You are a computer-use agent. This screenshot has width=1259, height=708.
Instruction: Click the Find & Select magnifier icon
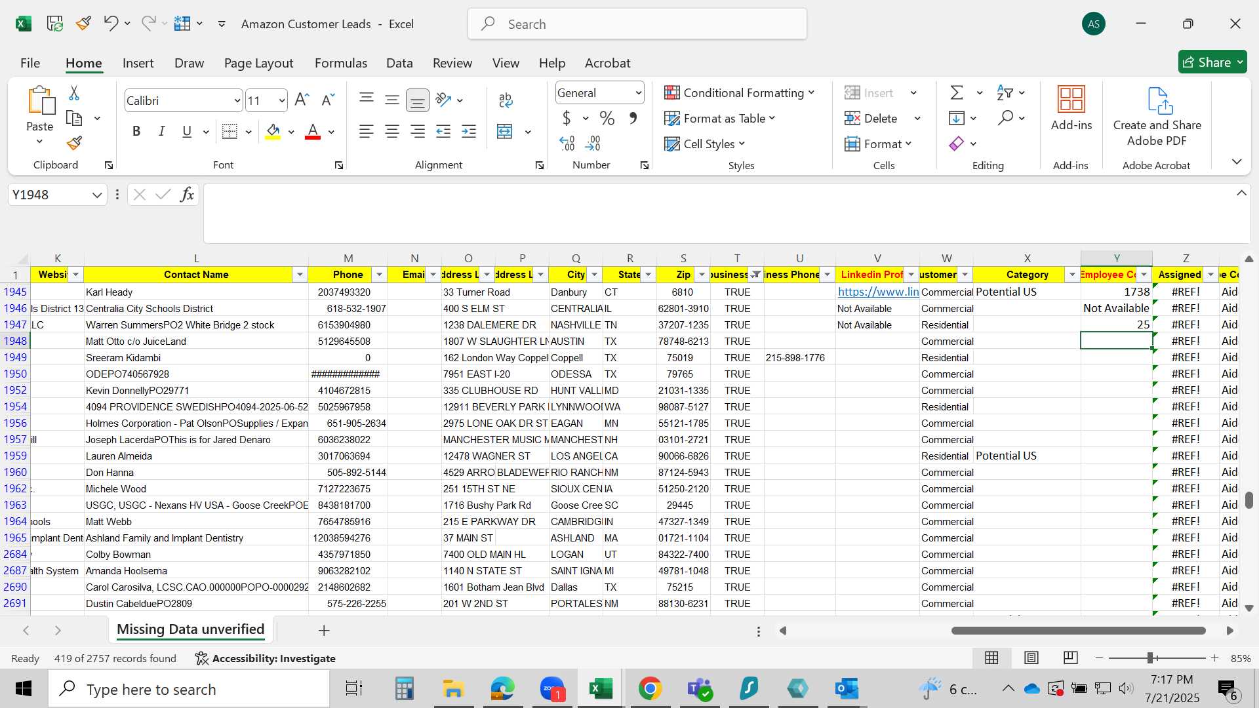click(x=1005, y=118)
